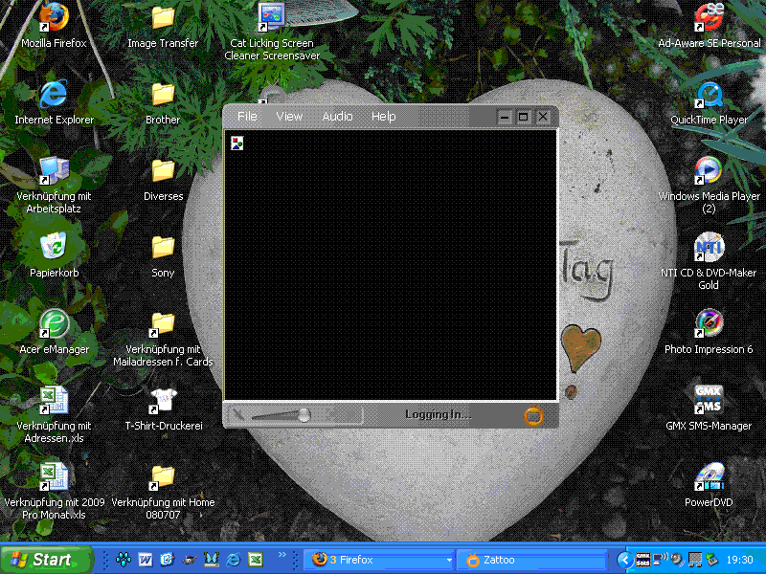Viewport: 766px width, 574px height.
Task: Select the QuickTime Player shortcut
Action: (x=709, y=95)
